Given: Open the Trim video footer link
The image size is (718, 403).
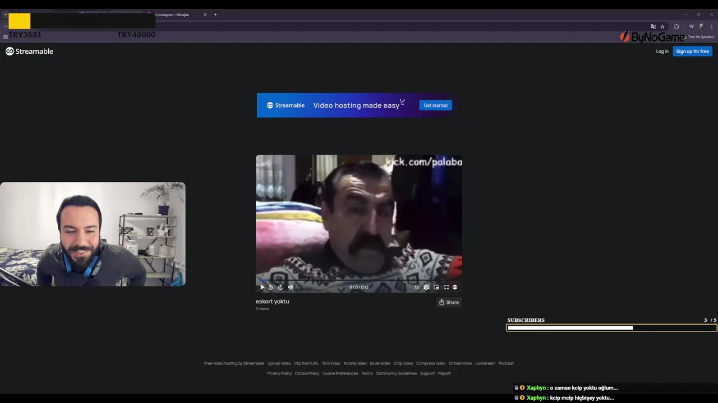Looking at the screenshot, I should point(331,363).
